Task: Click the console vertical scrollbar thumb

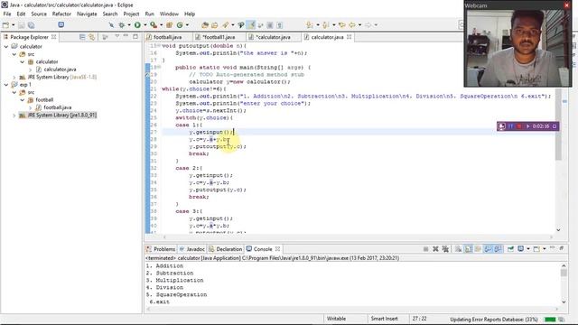Action: tap(564, 273)
